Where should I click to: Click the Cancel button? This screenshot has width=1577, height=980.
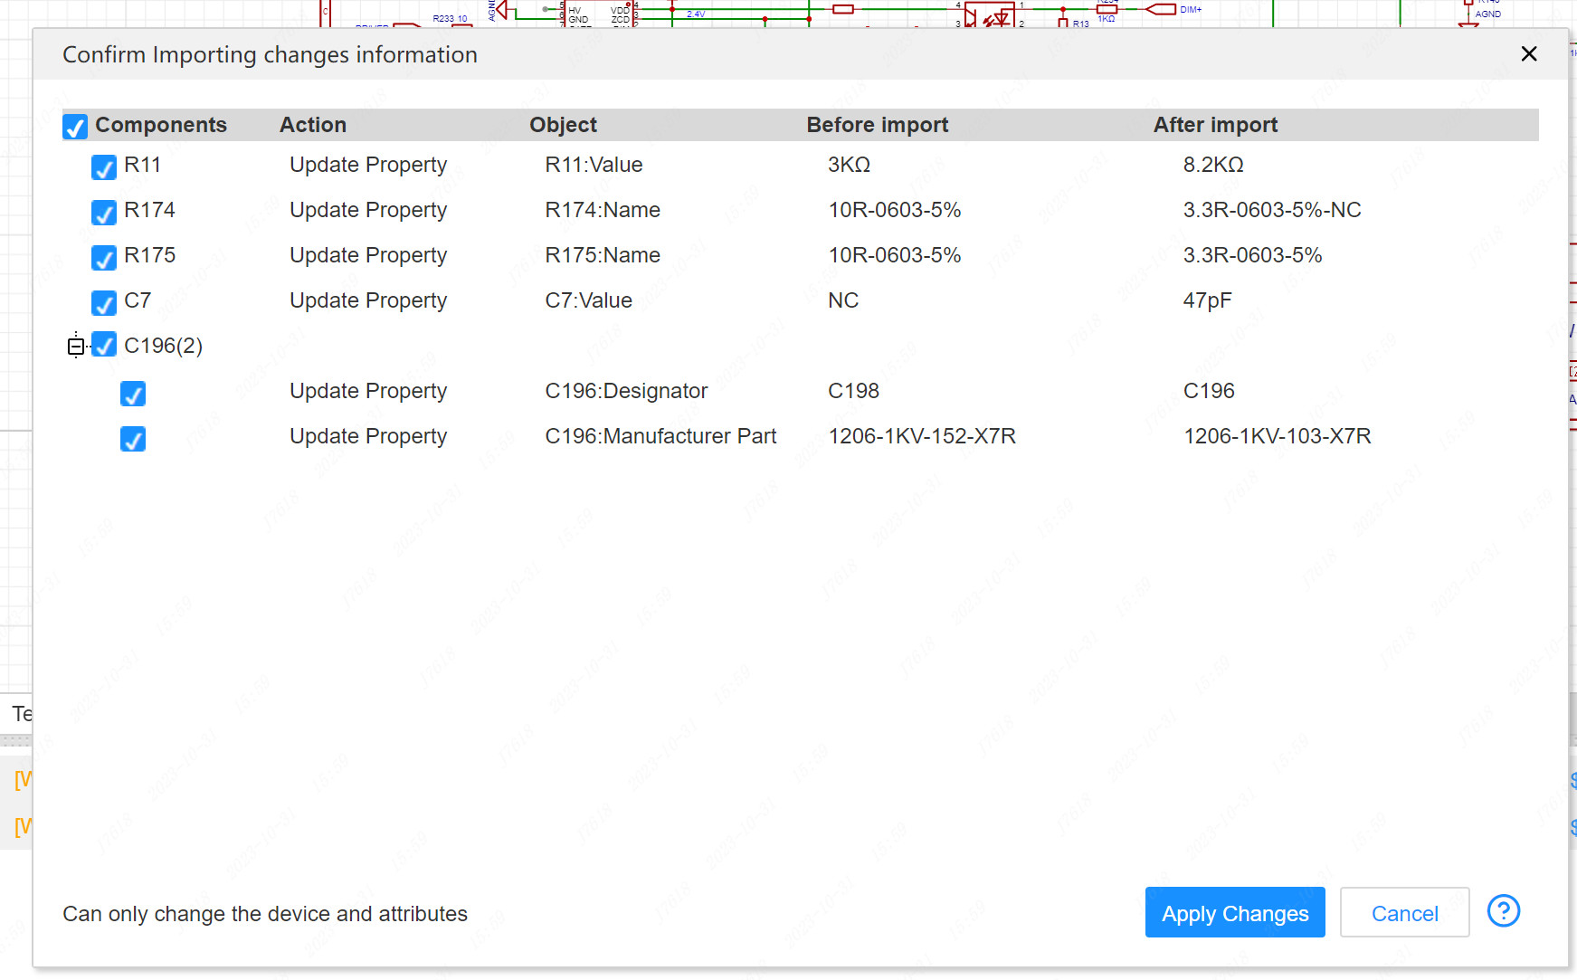click(1403, 913)
